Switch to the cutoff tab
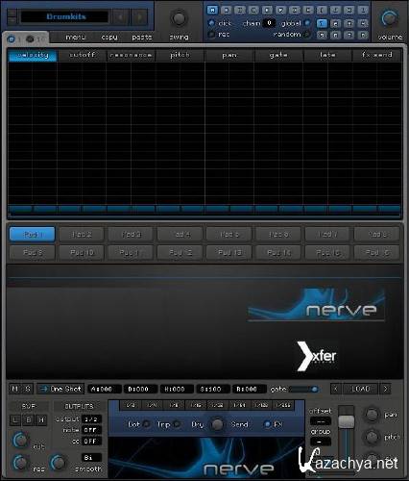Image resolution: width=409 pixels, height=481 pixels. 83,55
